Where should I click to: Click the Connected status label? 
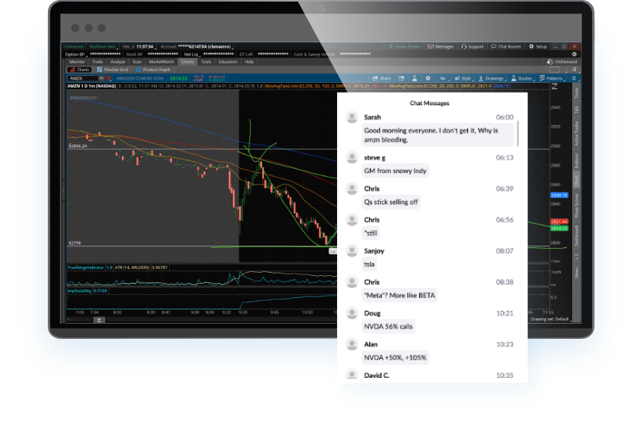point(73,46)
